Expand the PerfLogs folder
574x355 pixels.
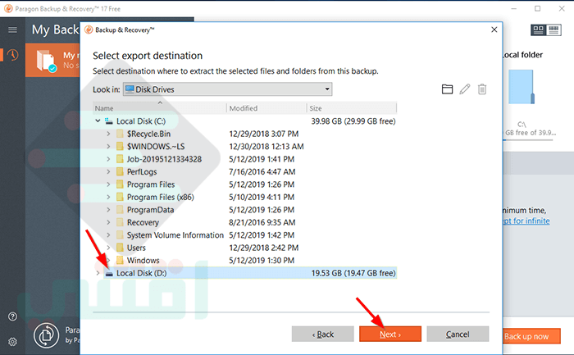(108, 171)
